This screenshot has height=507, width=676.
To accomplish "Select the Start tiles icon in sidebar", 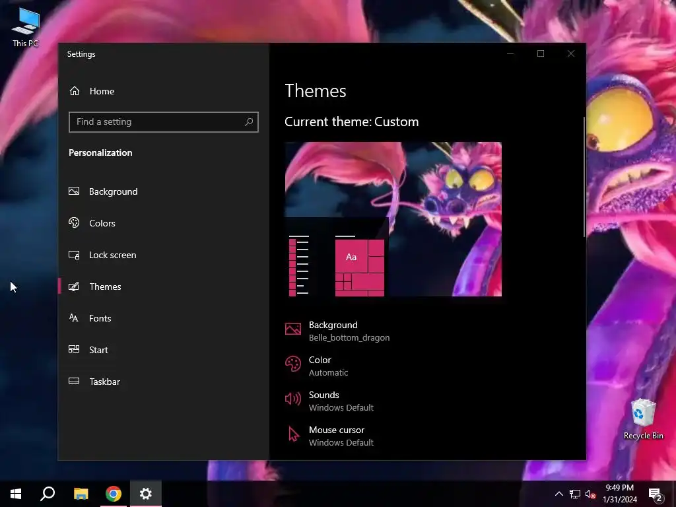I will coord(74,350).
